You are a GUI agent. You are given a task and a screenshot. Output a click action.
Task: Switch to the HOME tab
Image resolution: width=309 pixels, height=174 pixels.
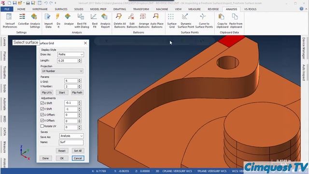pos(21,9)
